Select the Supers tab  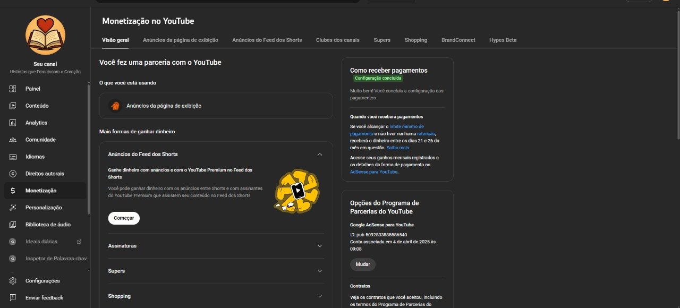pos(382,40)
